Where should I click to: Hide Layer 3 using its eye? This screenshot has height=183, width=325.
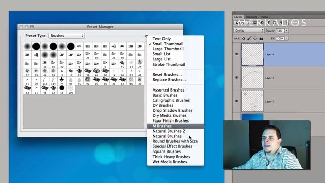click(236, 77)
